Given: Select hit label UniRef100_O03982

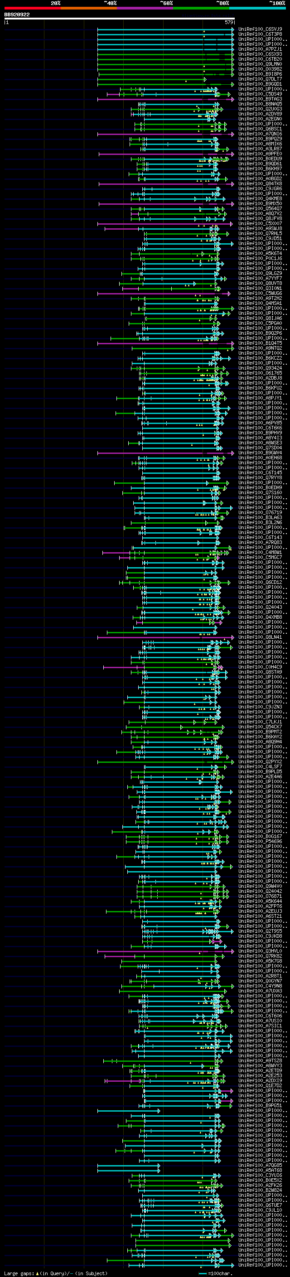Looking at the screenshot, I should (x=260, y=69).
